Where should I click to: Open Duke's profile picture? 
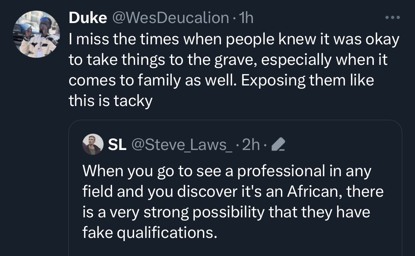click(37, 34)
